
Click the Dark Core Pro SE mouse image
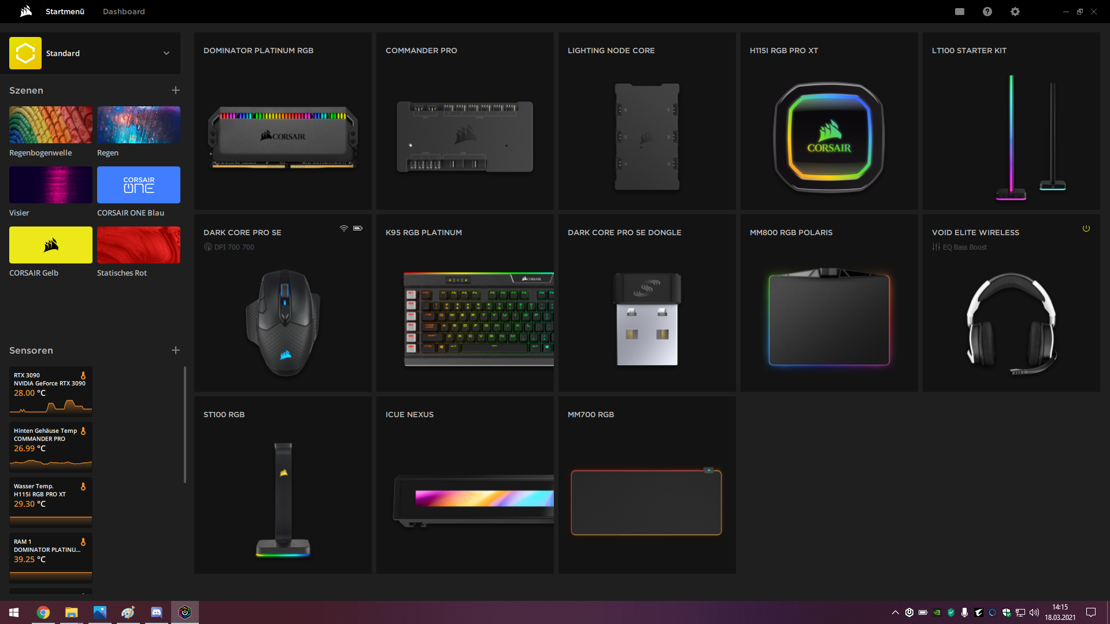pyautogui.click(x=283, y=322)
